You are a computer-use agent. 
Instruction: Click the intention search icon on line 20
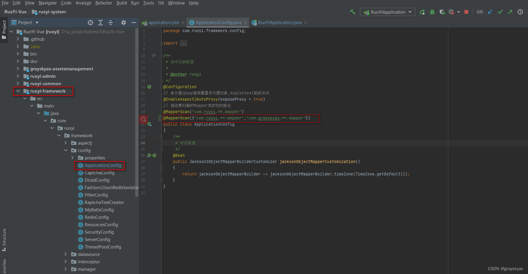pos(143,119)
